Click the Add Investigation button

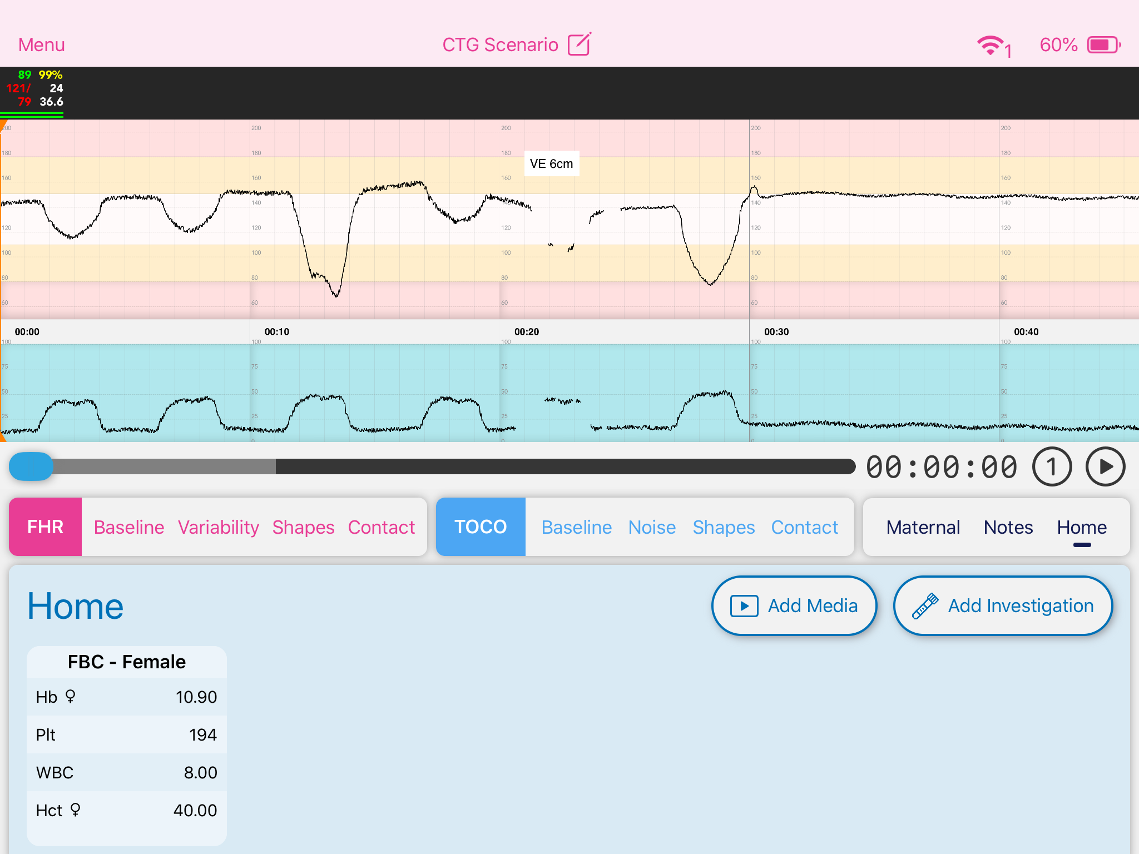pyautogui.click(x=1003, y=606)
